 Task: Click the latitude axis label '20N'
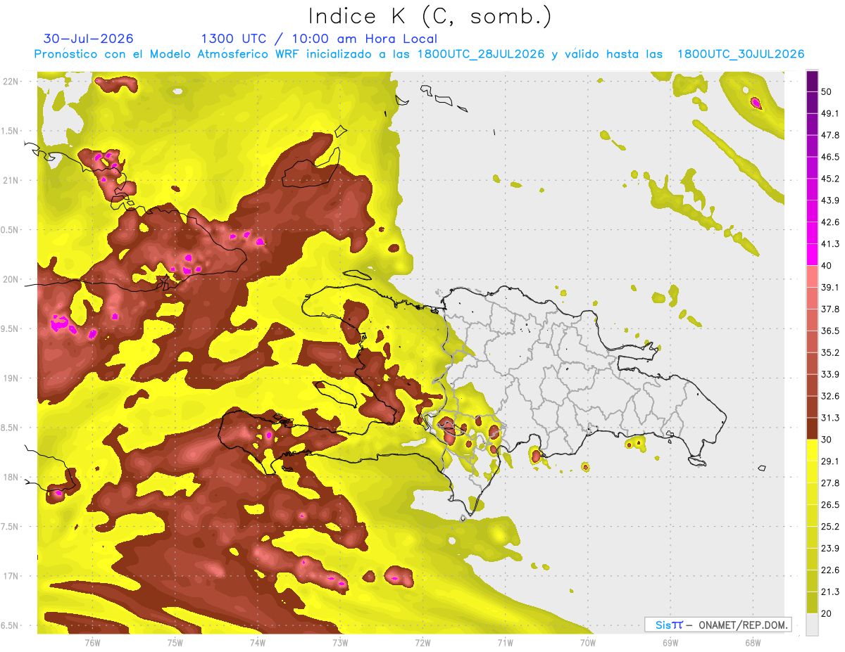coord(11,279)
